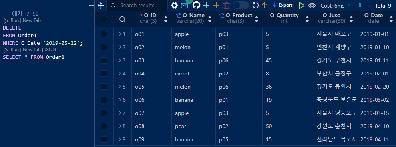396x147 pixels.
Task: Check the checkbox for row o05
Action: pos(104,87)
